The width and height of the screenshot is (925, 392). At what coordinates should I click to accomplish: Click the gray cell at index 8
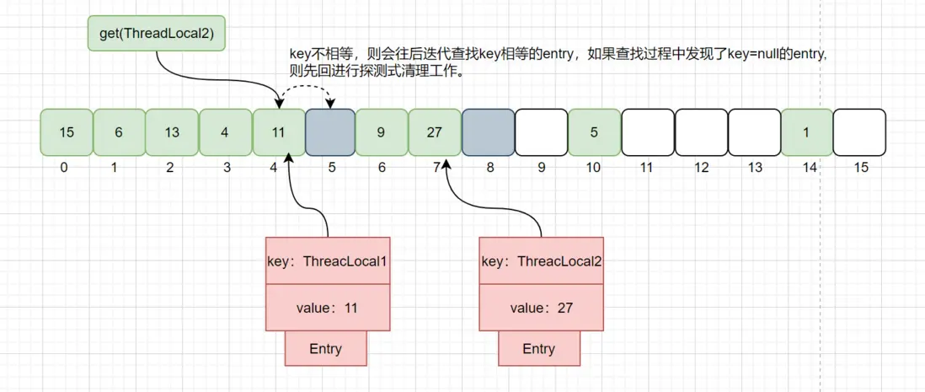[x=488, y=132]
